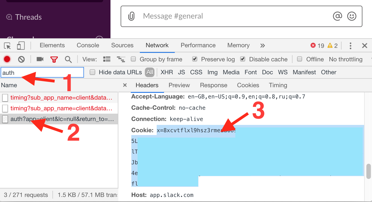Toggle the device toolbar icon
The image size is (372, 202).
(x=21, y=46)
